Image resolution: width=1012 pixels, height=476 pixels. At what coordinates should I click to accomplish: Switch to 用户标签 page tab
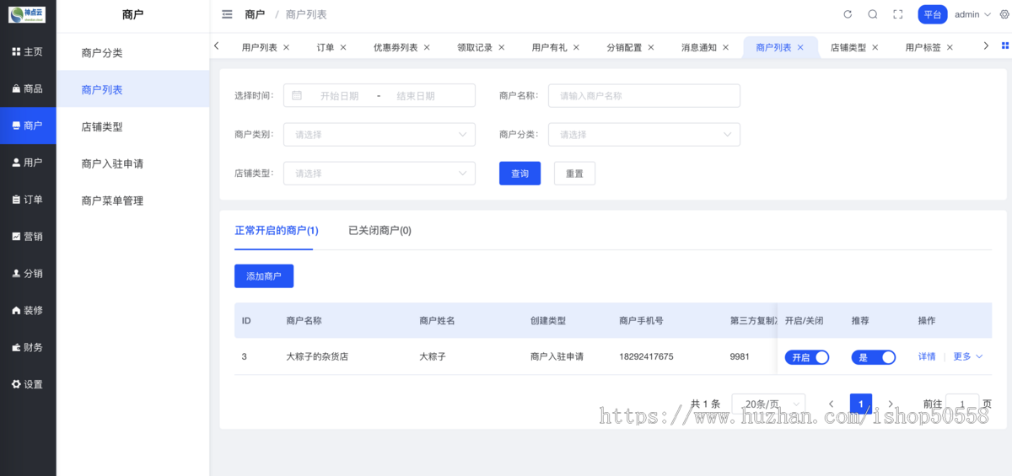click(923, 48)
